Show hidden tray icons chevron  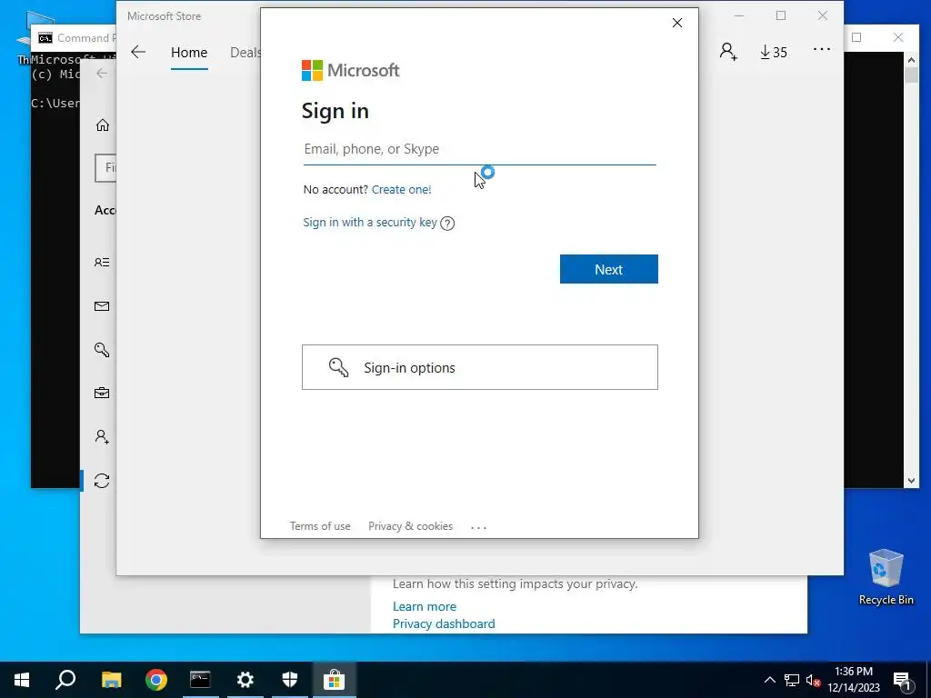769,680
